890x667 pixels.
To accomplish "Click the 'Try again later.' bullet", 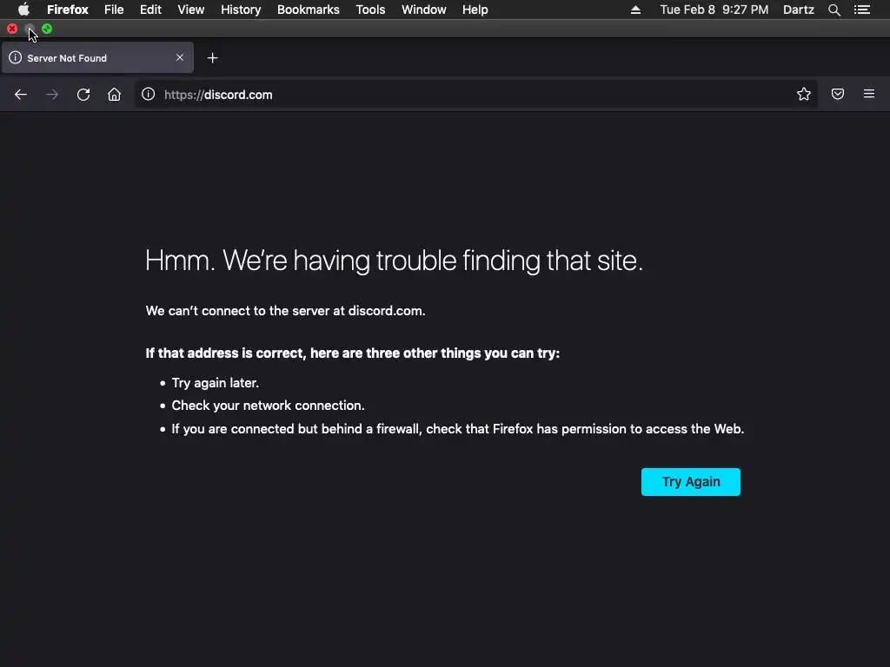I will point(216,383).
